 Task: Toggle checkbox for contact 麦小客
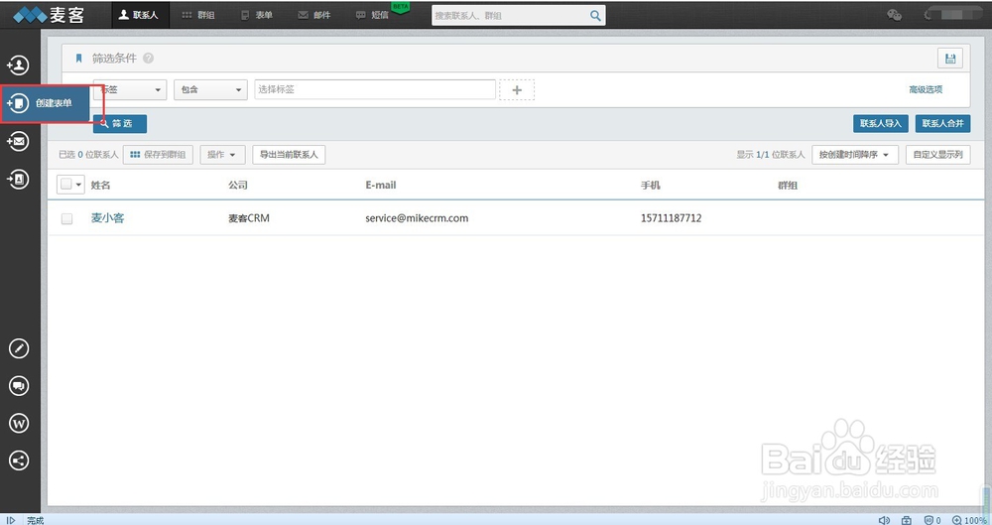tap(66, 218)
